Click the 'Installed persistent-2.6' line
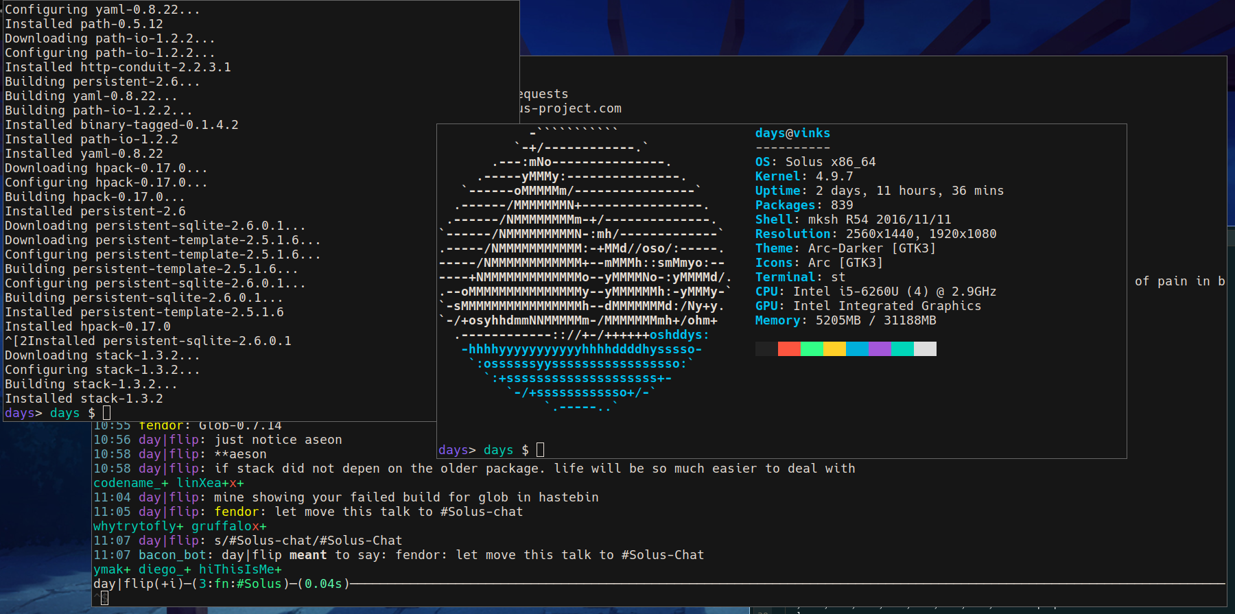Viewport: 1235px width, 614px height. tap(95, 211)
